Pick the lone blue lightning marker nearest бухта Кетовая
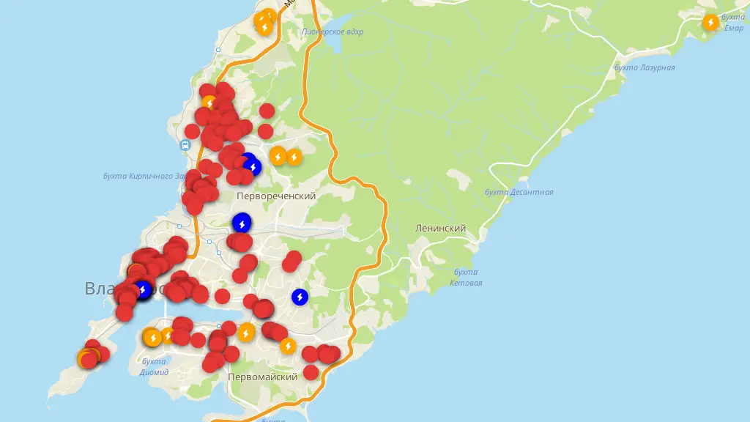This screenshot has height=422, width=750. pos(300,297)
